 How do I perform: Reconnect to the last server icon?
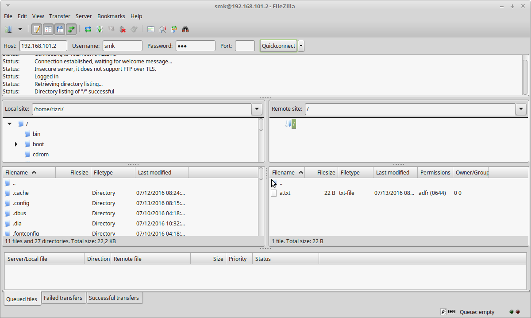[x=134, y=29]
